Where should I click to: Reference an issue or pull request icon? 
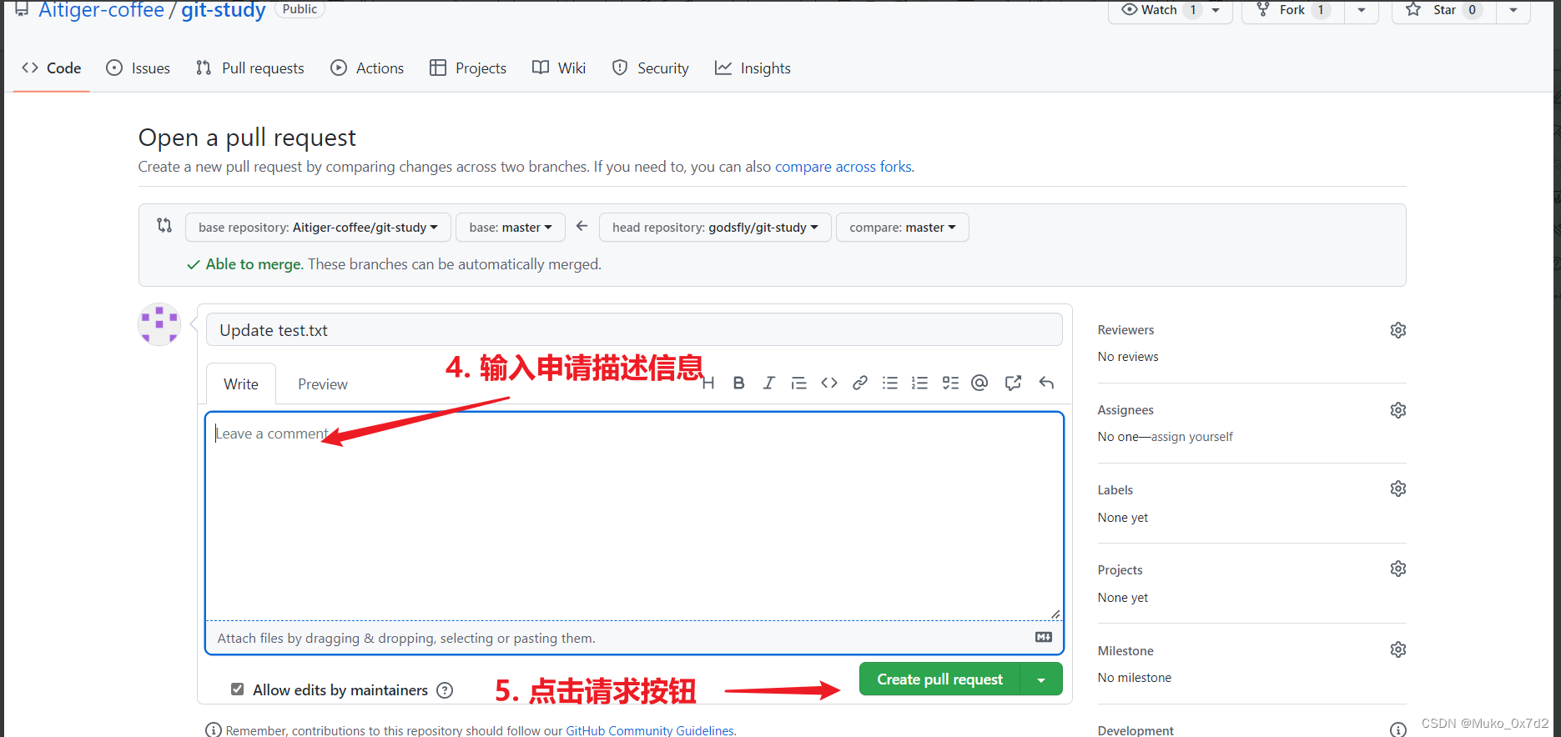click(1013, 383)
